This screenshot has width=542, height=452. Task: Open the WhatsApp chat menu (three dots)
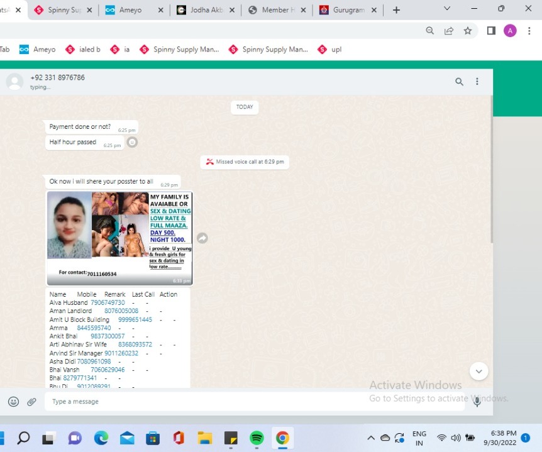[477, 82]
